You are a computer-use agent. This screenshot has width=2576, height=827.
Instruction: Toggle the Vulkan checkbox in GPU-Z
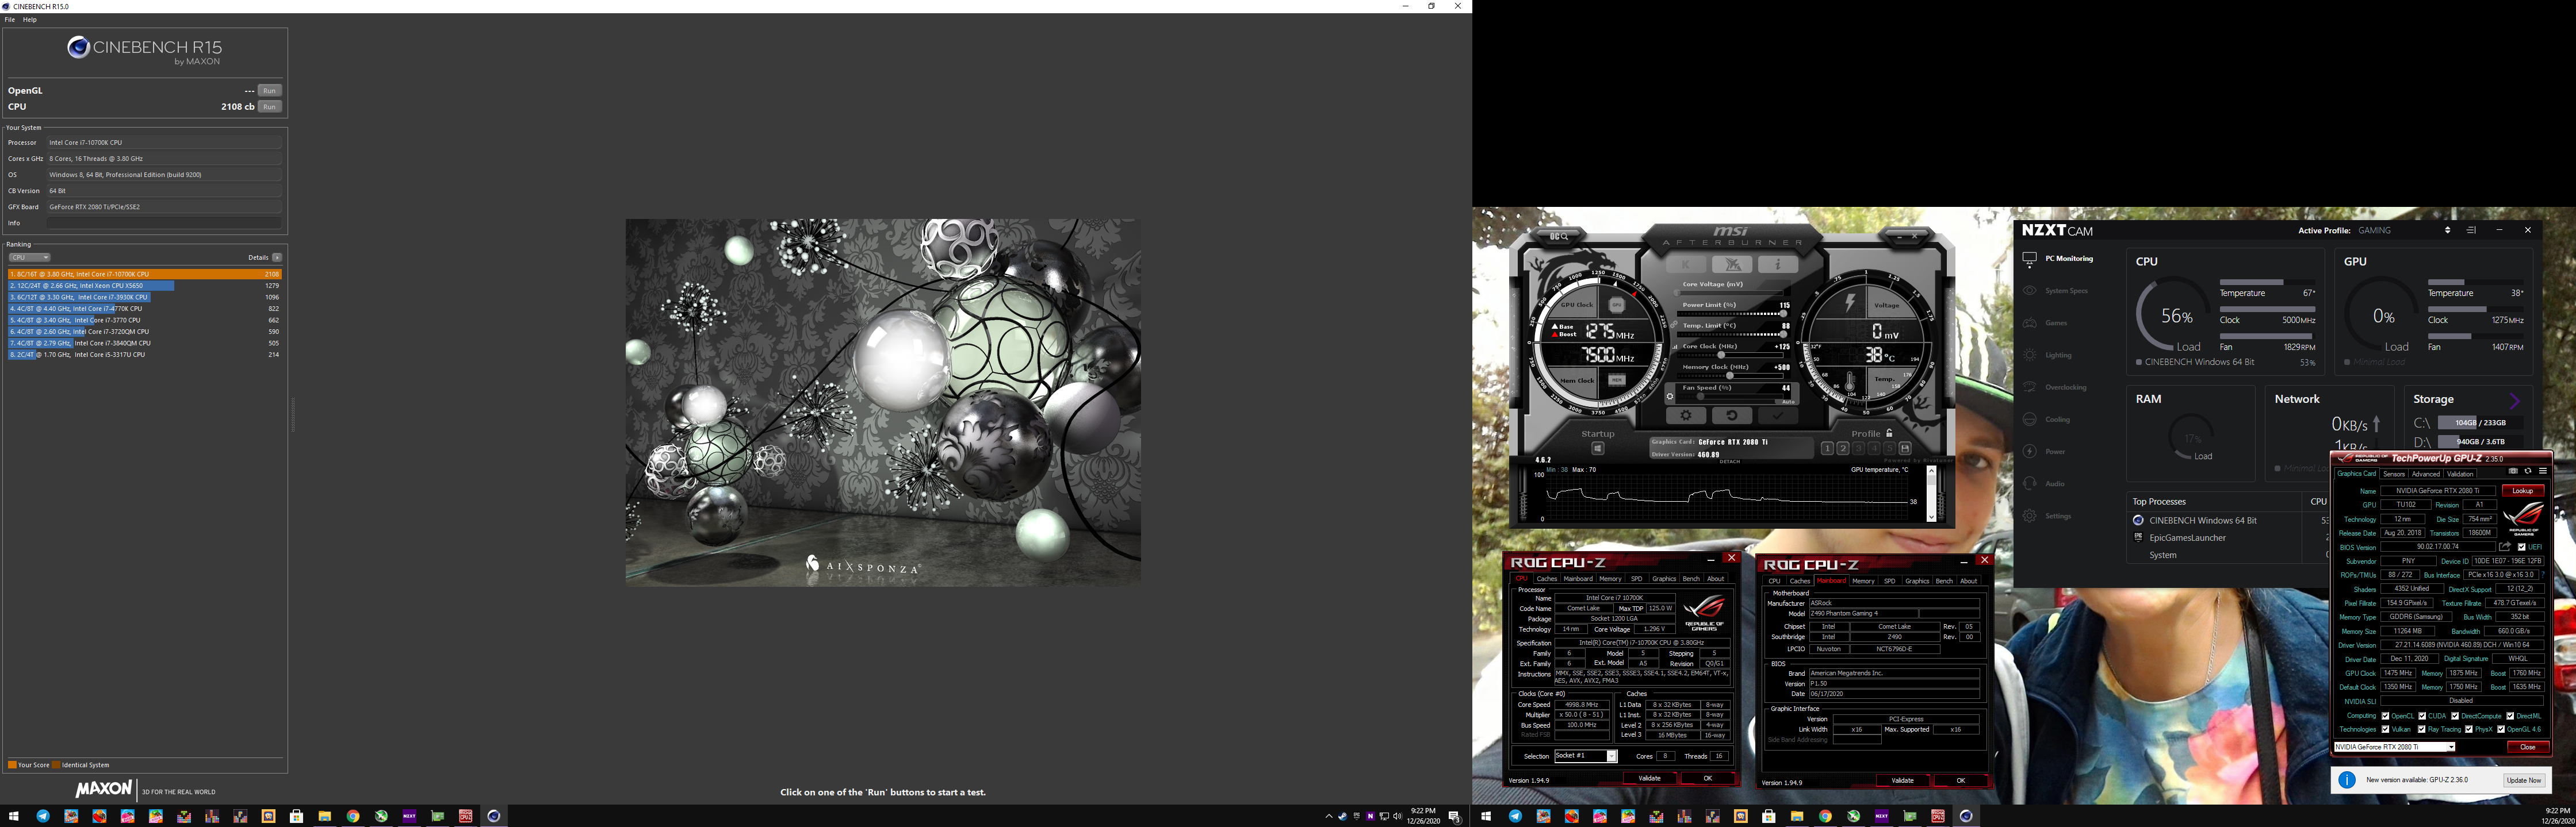2385,729
